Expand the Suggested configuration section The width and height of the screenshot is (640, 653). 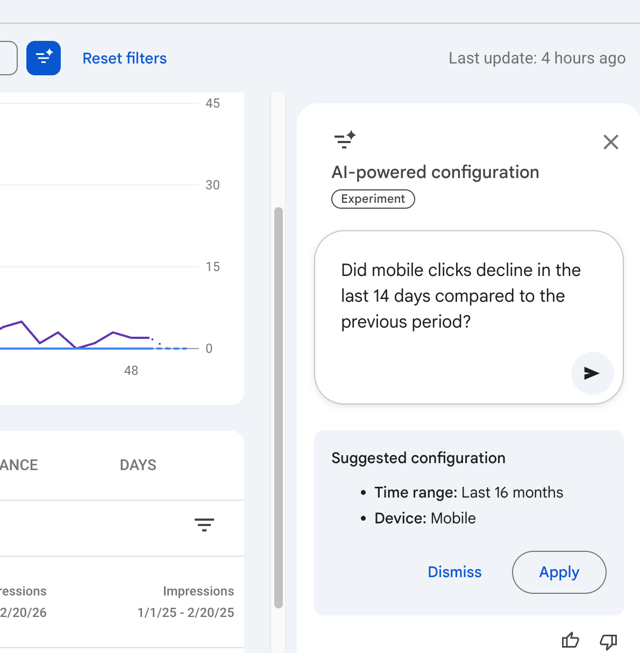[x=418, y=458]
